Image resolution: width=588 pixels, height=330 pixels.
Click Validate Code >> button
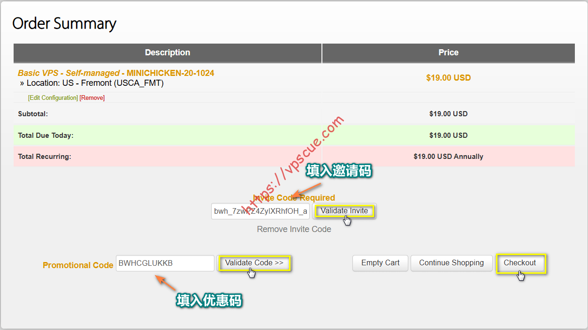pyautogui.click(x=254, y=263)
